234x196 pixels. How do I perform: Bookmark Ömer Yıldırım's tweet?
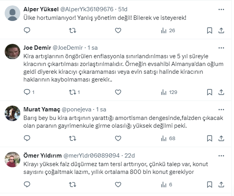tap(209, 184)
